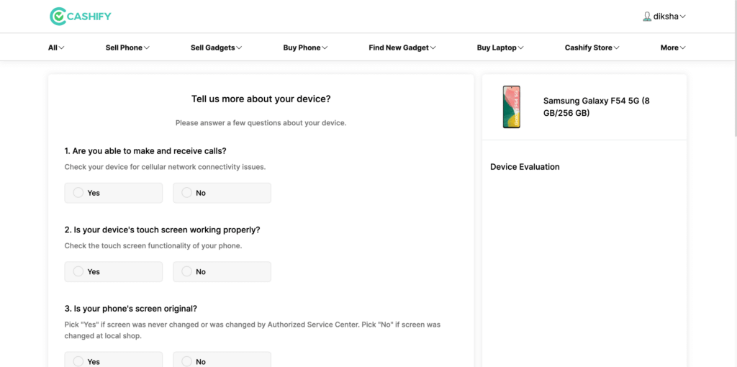The image size is (737, 367).
Task: Select Yes for make and receive calls
Action: [113, 193]
